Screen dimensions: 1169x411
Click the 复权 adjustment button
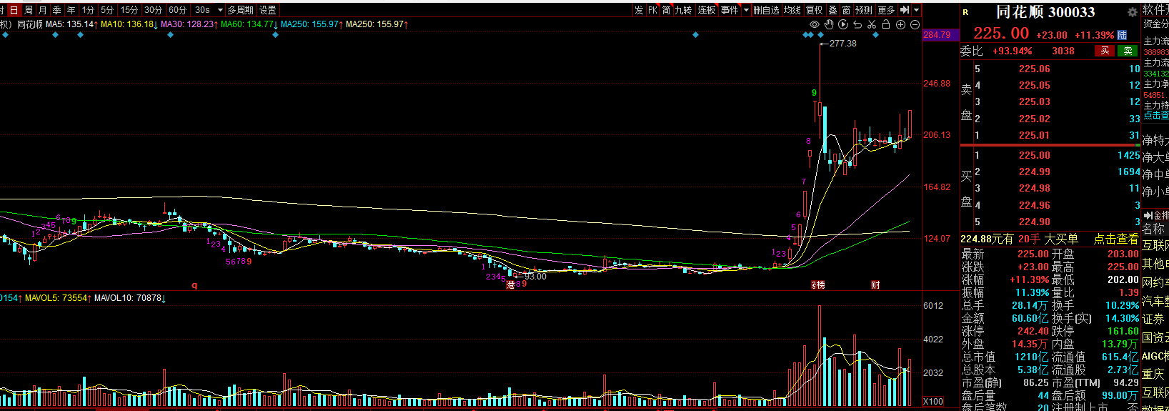[x=815, y=10]
